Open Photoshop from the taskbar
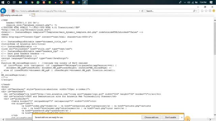216x121 pixels. click(x=67, y=2)
